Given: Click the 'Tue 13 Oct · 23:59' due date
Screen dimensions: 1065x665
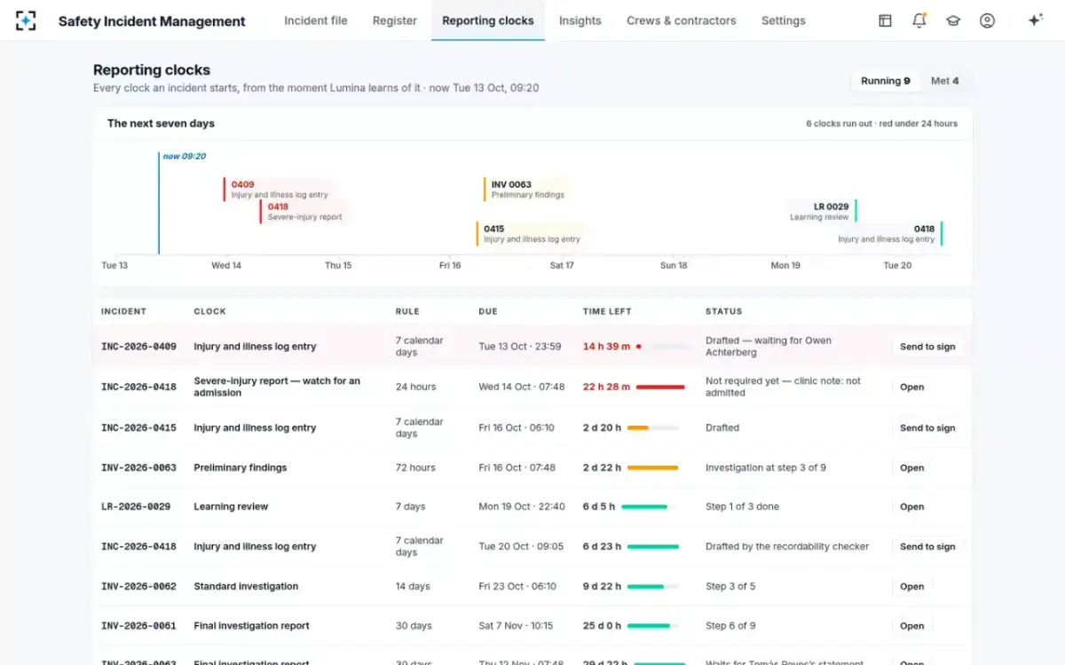Looking at the screenshot, I should (x=520, y=347).
